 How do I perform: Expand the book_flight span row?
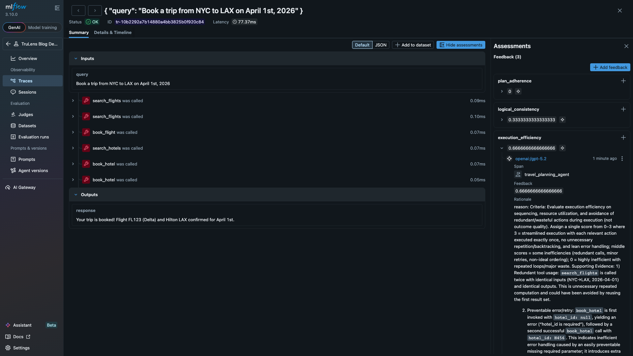point(73,132)
